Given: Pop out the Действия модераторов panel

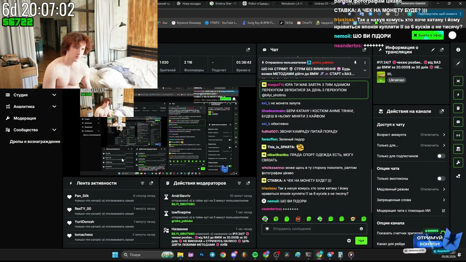Looking at the screenshot, I should (248, 183).
